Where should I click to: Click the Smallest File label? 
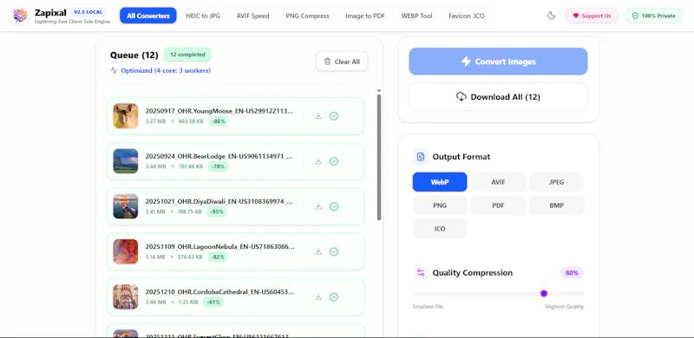pyautogui.click(x=428, y=307)
